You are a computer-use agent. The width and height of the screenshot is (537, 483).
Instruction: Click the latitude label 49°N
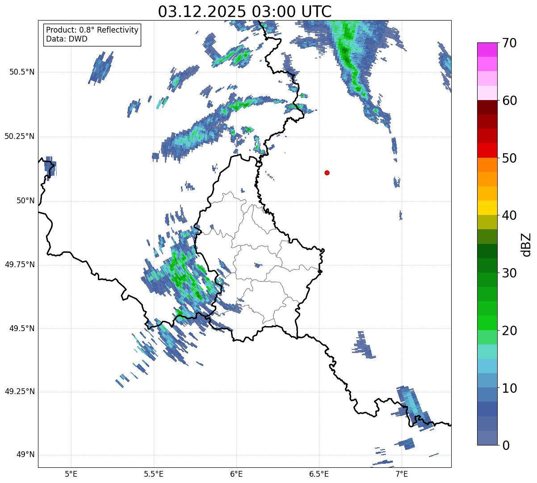(26, 455)
